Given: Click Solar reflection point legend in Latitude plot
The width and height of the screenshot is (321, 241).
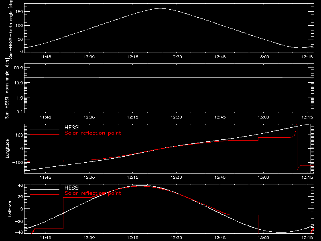Looking at the screenshot, I should point(93,193).
